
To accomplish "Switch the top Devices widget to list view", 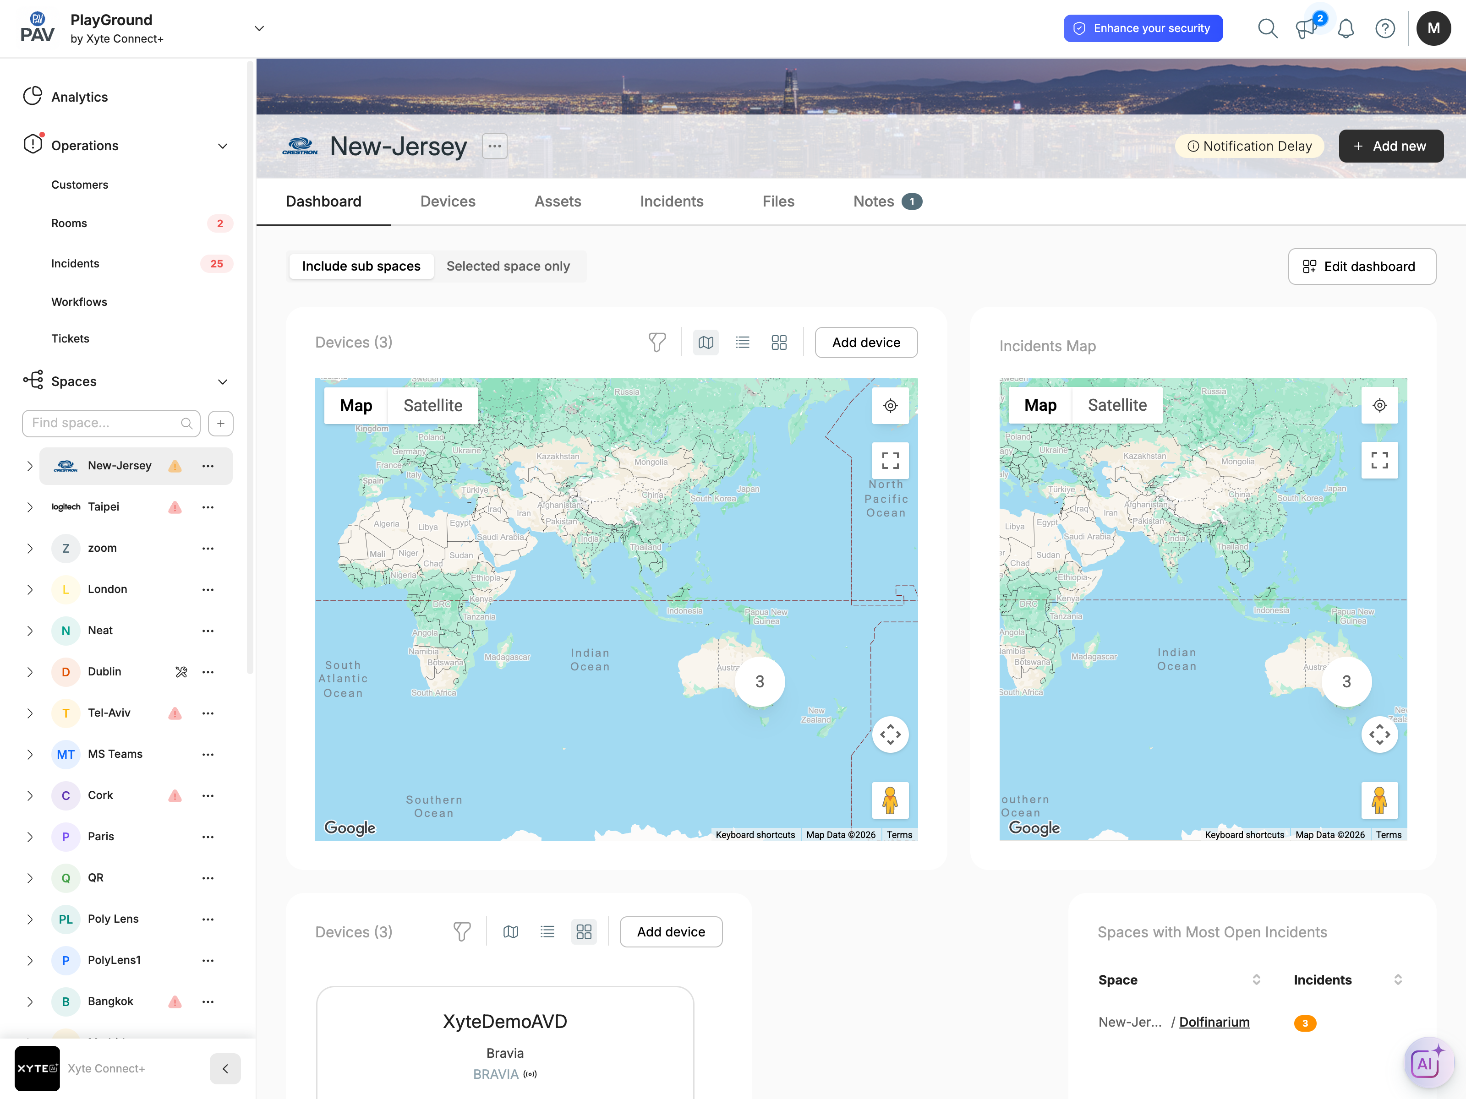I will coord(742,343).
